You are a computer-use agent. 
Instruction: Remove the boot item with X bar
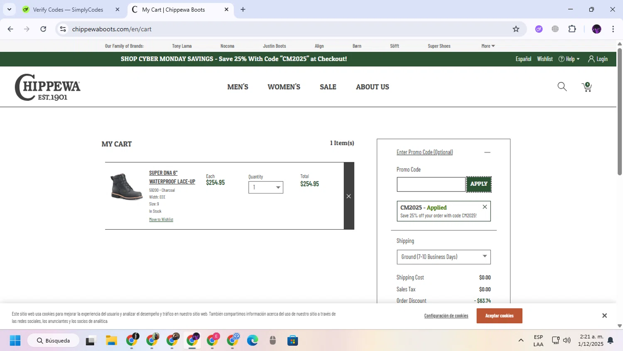(x=349, y=196)
